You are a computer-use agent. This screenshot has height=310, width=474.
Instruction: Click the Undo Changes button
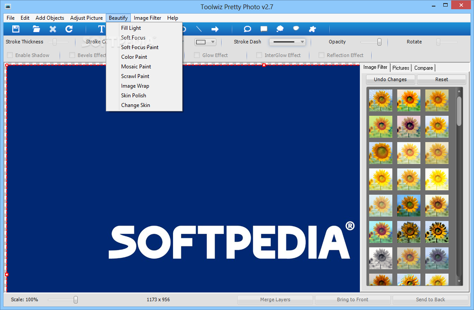pyautogui.click(x=390, y=79)
